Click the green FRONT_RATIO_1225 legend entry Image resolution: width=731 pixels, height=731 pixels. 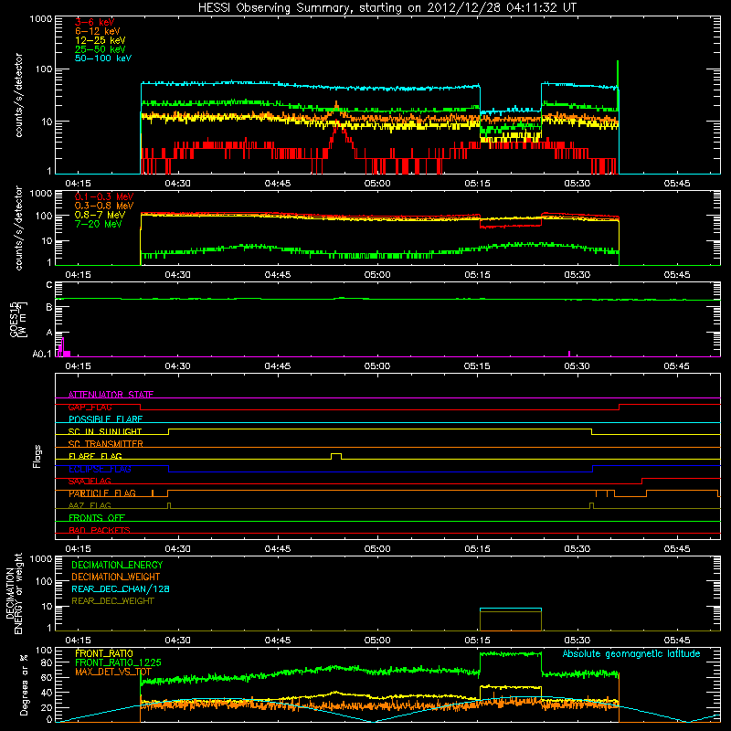click(x=118, y=662)
